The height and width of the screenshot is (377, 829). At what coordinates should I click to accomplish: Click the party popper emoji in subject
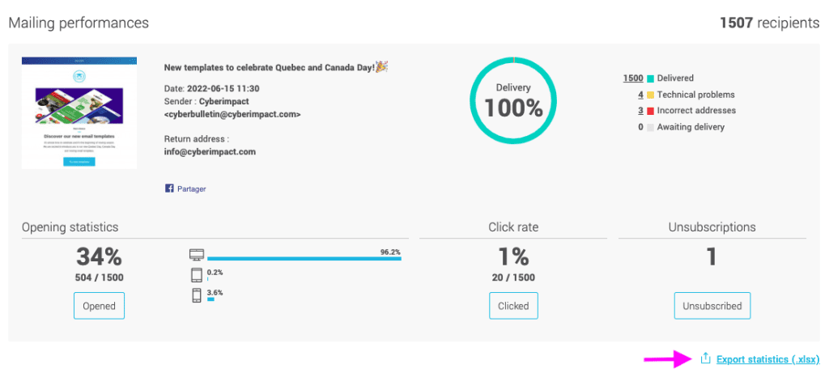(x=381, y=66)
